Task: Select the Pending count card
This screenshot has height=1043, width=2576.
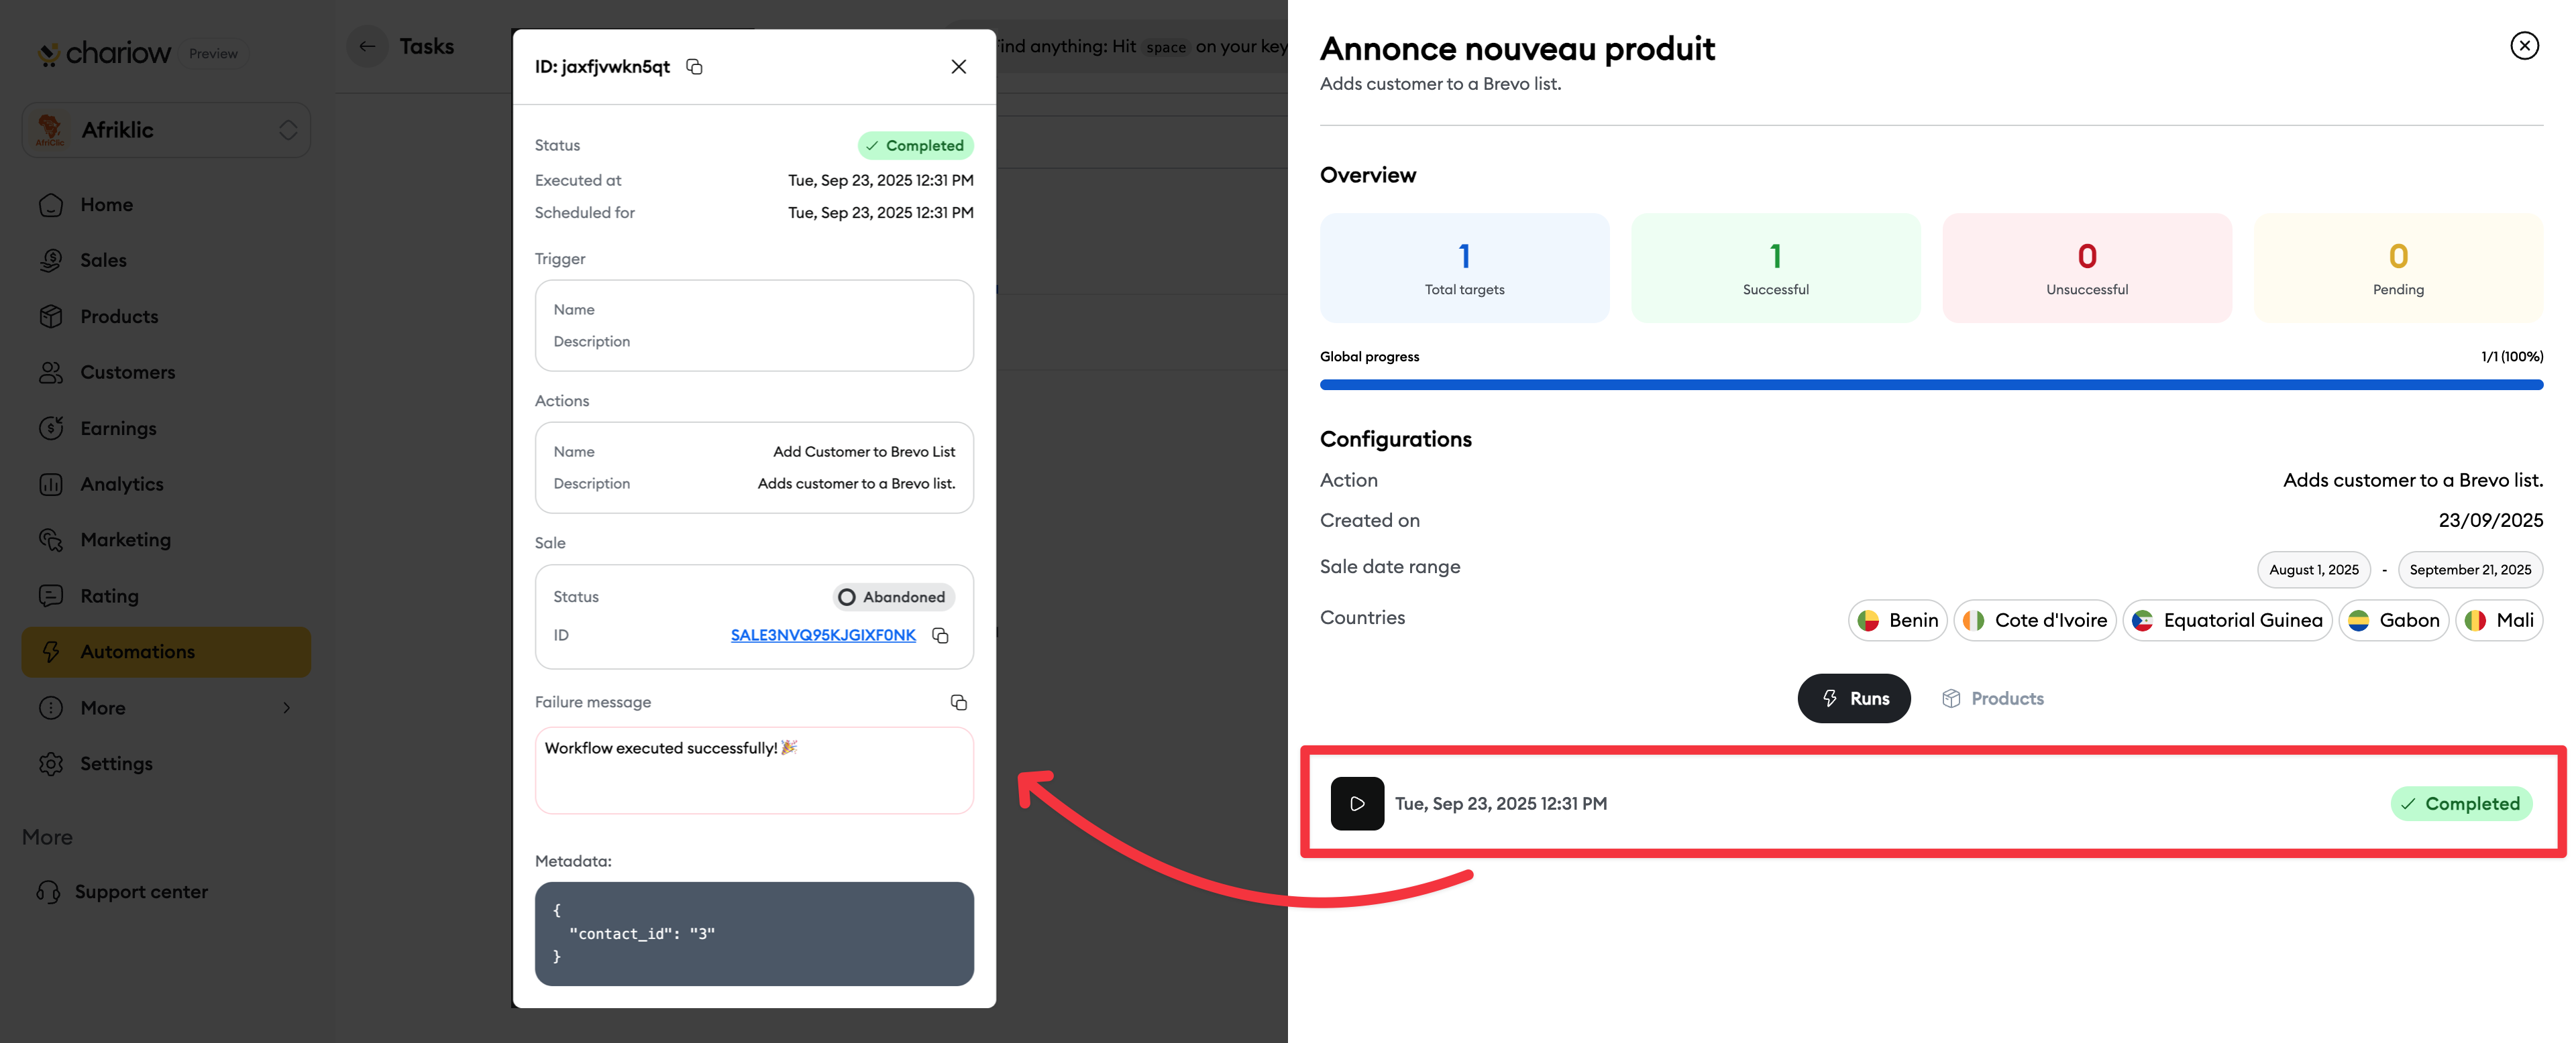Action: 2397,267
